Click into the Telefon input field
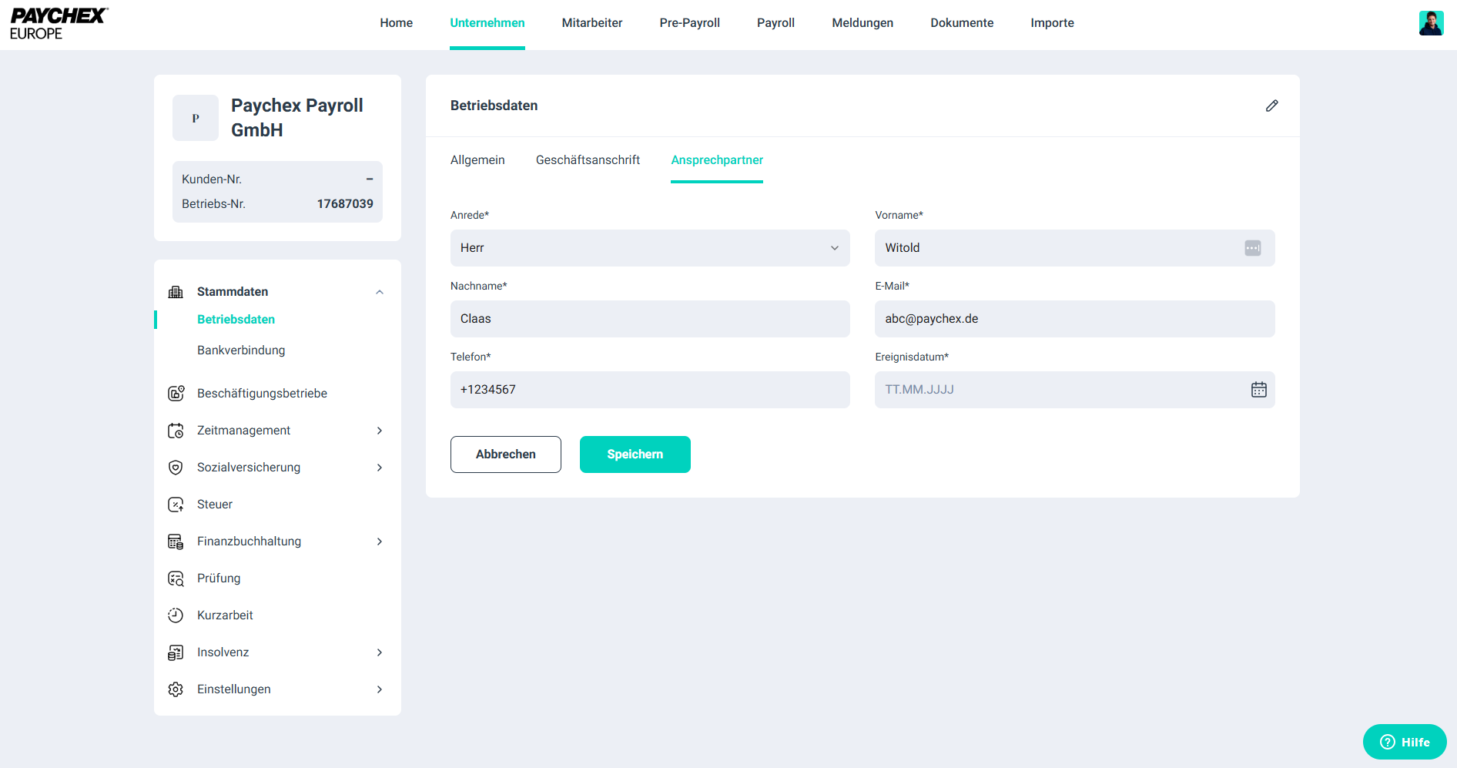This screenshot has height=768, width=1457. tap(649, 390)
